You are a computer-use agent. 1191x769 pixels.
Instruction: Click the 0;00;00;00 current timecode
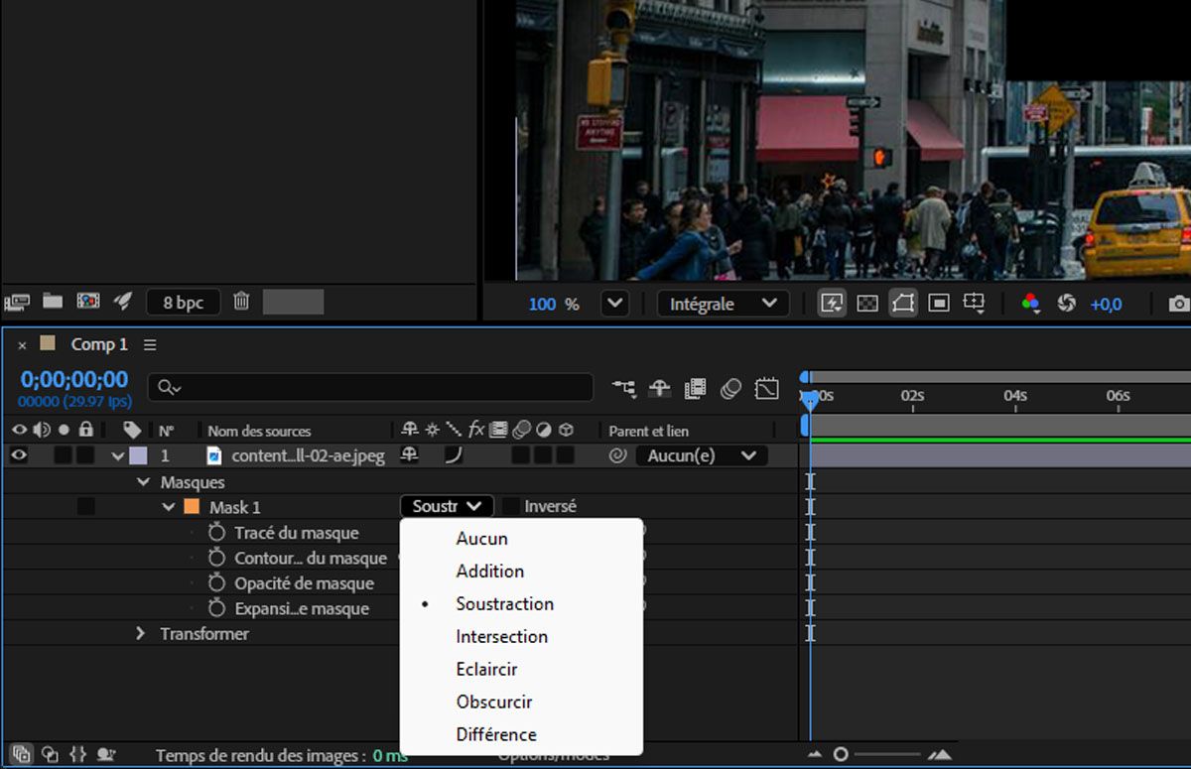point(74,379)
